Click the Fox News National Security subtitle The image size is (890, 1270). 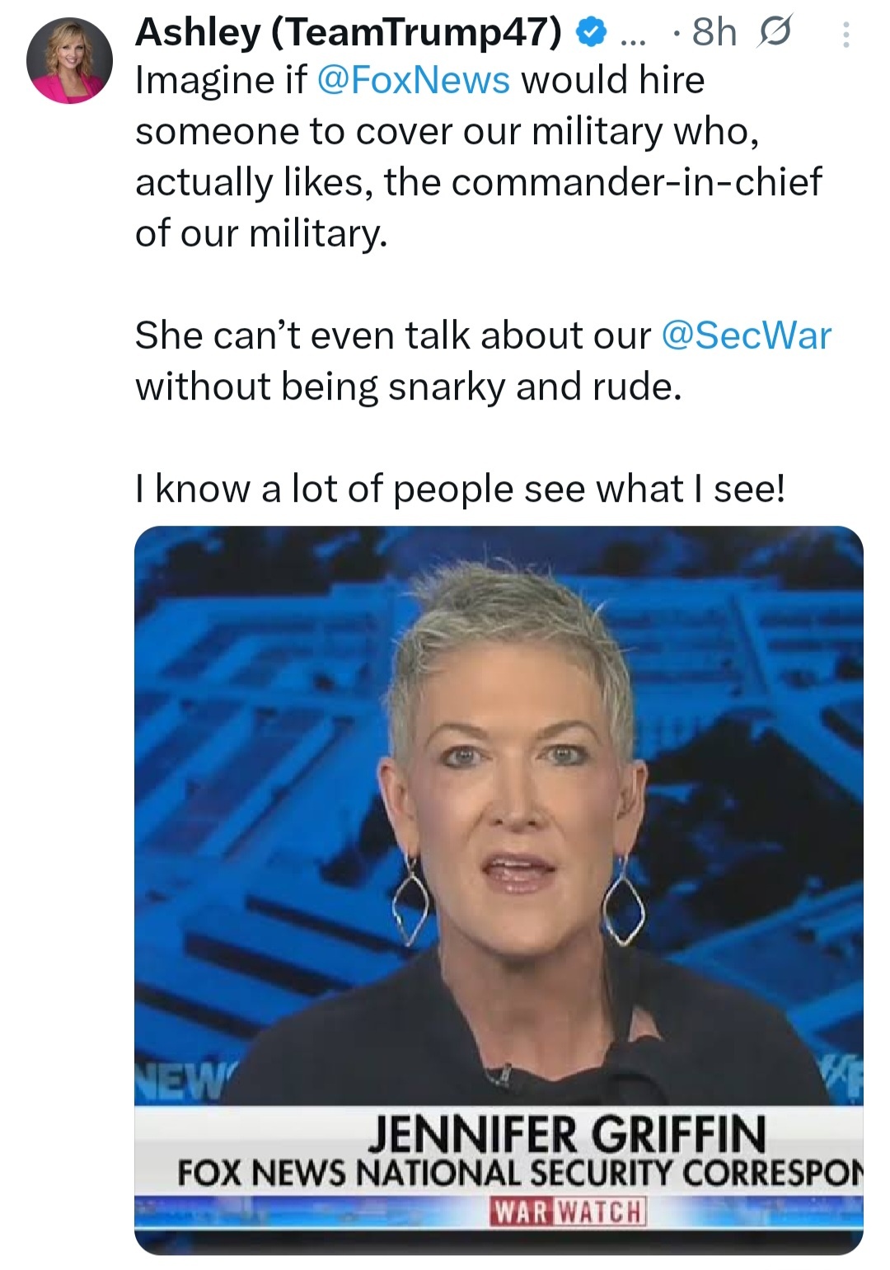519,1174
